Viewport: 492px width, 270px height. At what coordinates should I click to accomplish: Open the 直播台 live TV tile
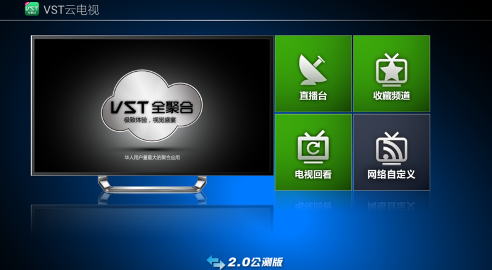point(313,74)
